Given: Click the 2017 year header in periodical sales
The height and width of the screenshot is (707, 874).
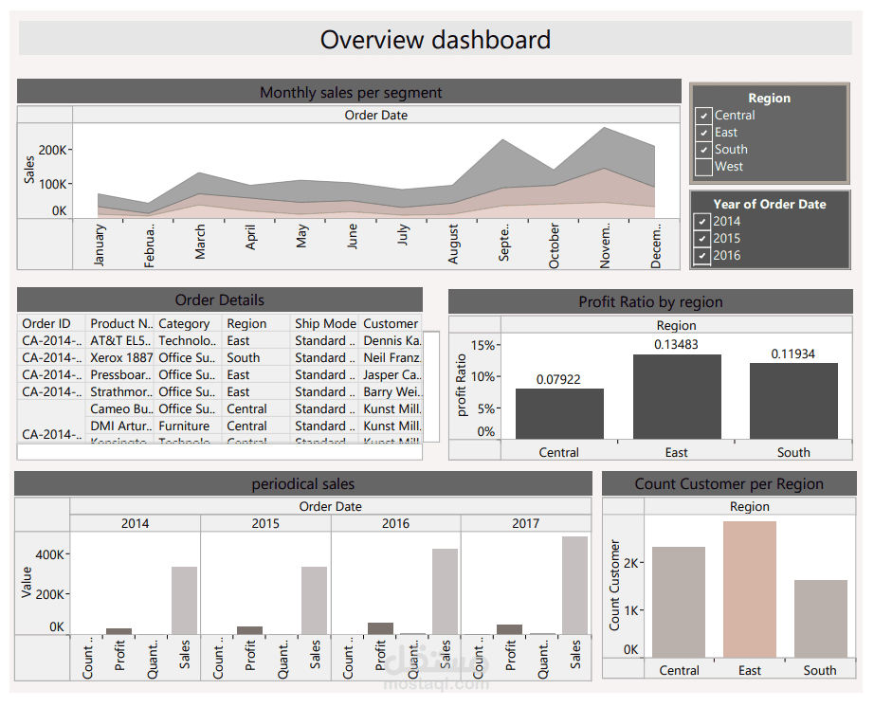Looking at the screenshot, I should click(x=525, y=524).
